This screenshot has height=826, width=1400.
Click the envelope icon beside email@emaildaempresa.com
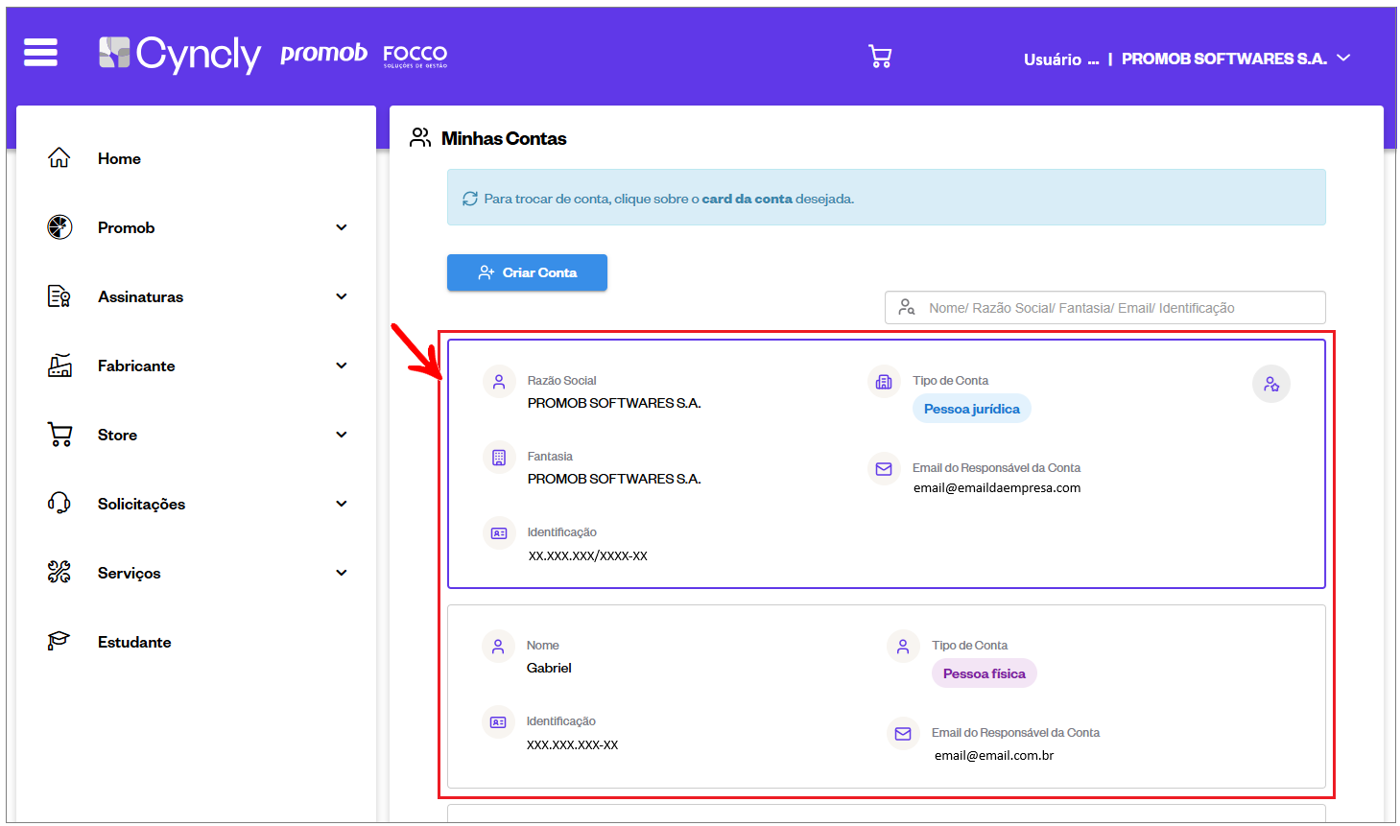(884, 469)
